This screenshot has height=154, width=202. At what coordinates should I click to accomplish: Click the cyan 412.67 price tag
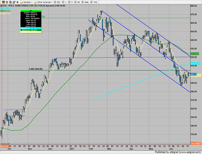point(195,63)
